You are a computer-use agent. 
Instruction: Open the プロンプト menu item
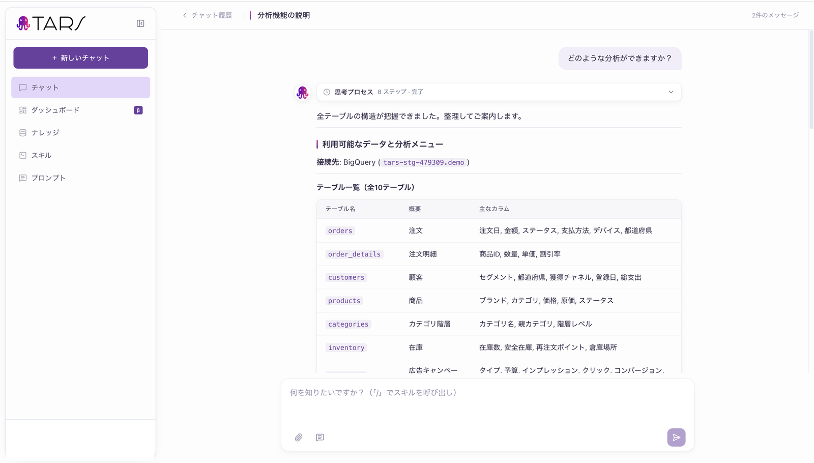coord(80,178)
